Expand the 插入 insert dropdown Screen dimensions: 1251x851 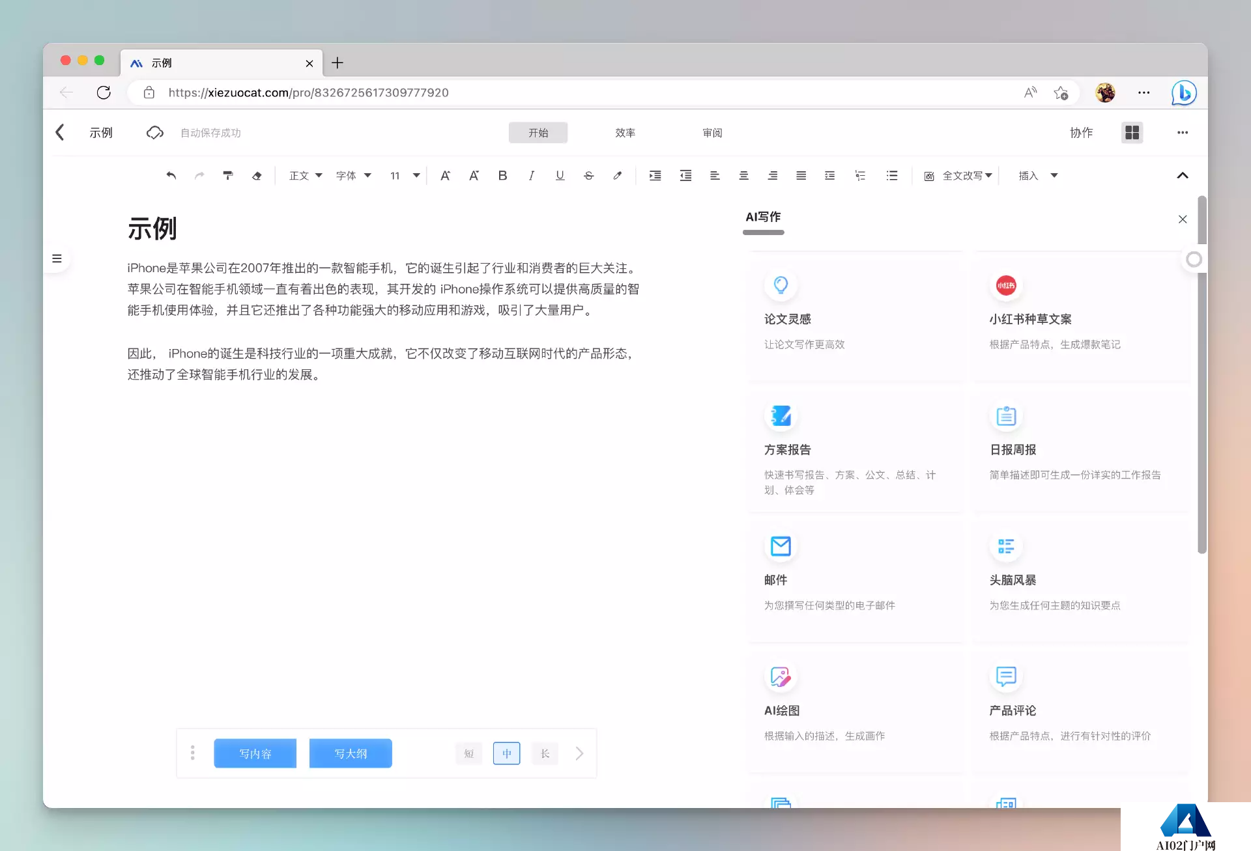(x=1038, y=175)
